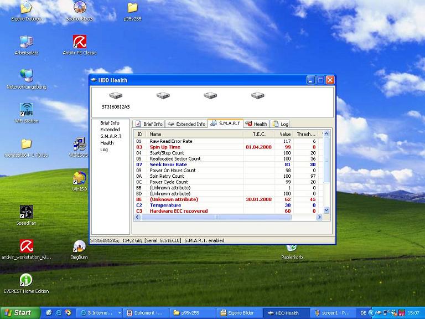
Task: Select the Spin Retry Count row
Action: [229, 176]
